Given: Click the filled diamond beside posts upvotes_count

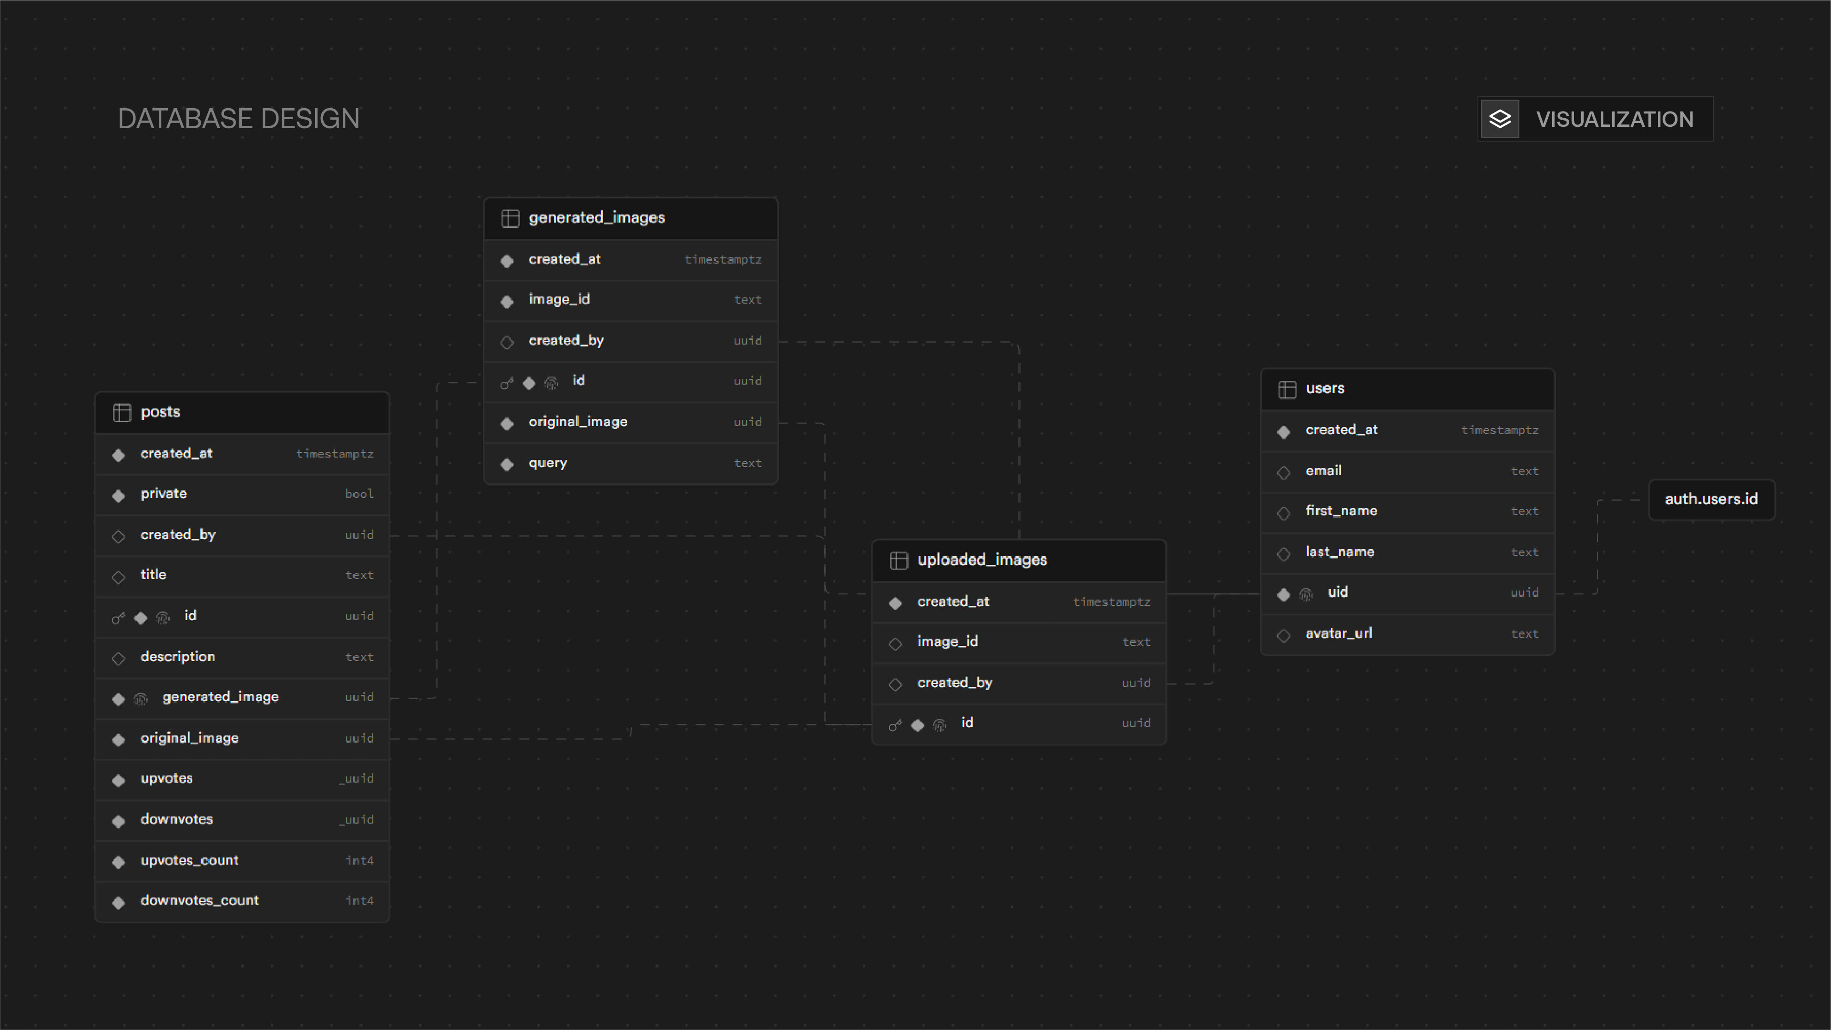Looking at the screenshot, I should (119, 862).
